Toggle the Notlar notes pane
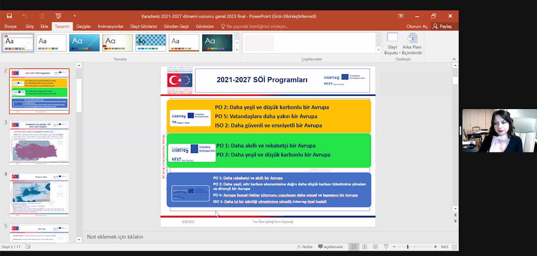 click(304, 247)
